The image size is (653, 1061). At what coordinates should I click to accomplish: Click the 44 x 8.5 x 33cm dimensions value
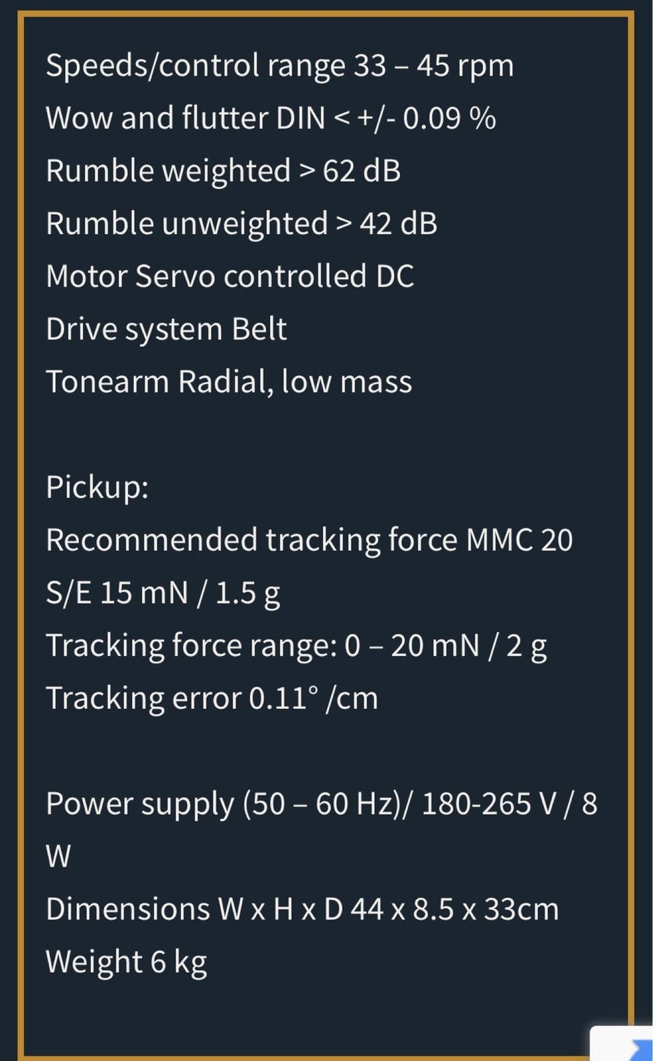pos(455,909)
